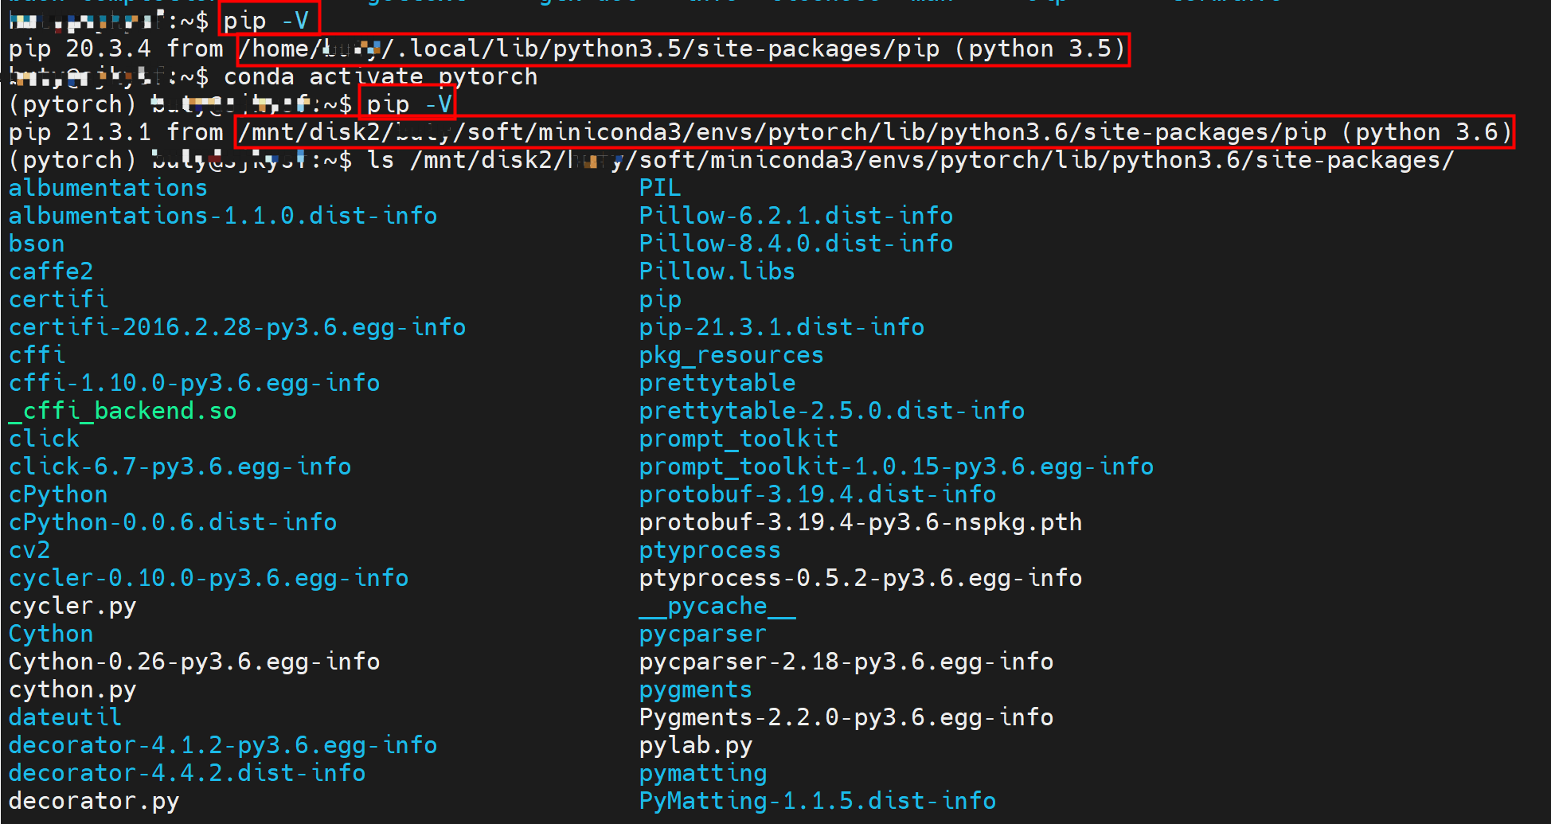This screenshot has height=824, width=1551.
Task: Click 'decorator-4.4.2.dist-info' entry
Action: pos(187,773)
